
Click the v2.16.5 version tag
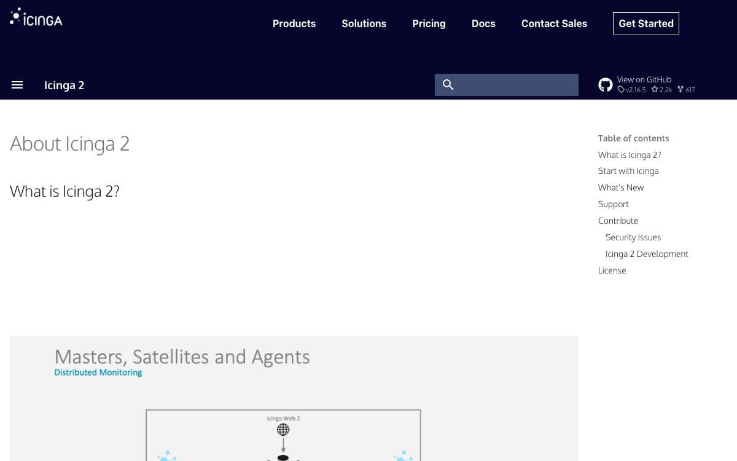pyautogui.click(x=632, y=90)
